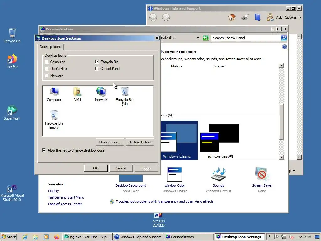Screen dimensions: 321x241
Task: Enable the Network desktop icon checkbox
Action: tap(47, 76)
